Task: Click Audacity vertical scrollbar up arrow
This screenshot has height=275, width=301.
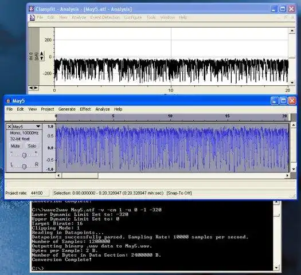Action: tap(294, 125)
